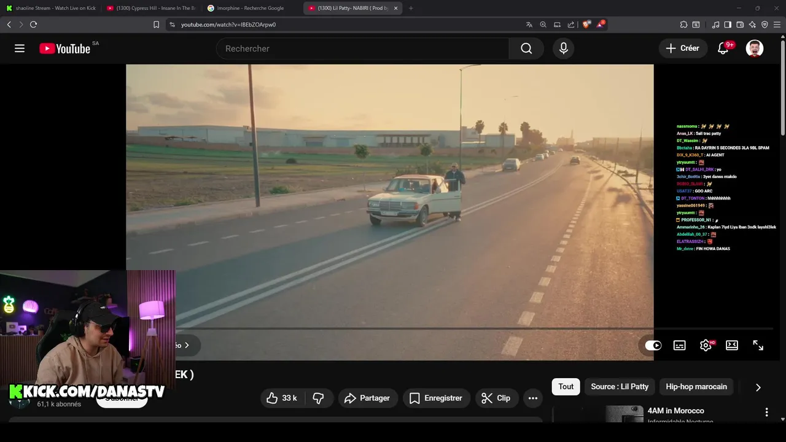Select Hip-hop marocain chip

[x=696, y=387]
